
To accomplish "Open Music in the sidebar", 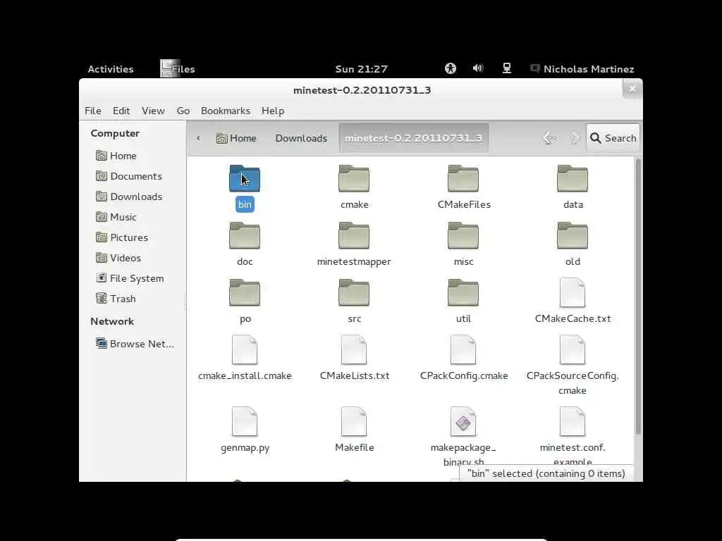I will pyautogui.click(x=116, y=217).
